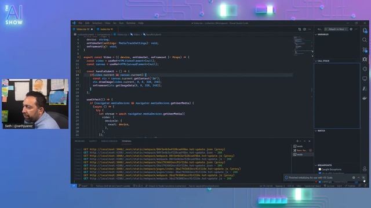Viewport: 371px width, 208px height.
Task: Open the Source Control view icon
Action: point(365,50)
